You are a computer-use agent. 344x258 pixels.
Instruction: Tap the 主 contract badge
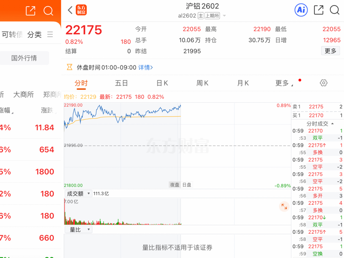(201, 16)
